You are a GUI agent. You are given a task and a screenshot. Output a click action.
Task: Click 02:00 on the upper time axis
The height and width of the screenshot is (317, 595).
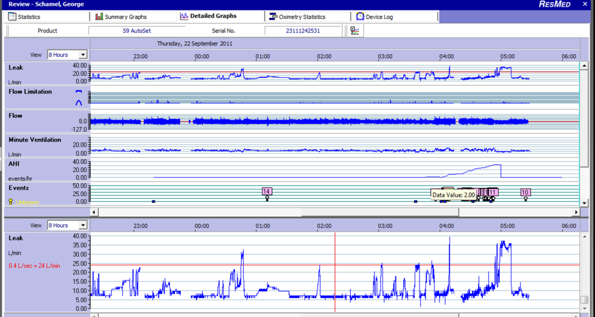[324, 56]
